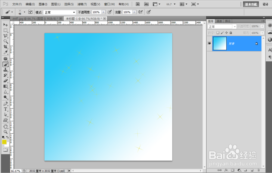
Task: Select the History Brush tool
Action: [5, 75]
